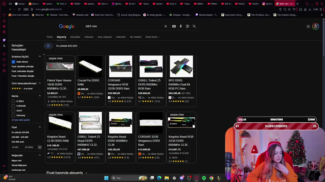Screen dimensions: 325x182
Task: Switch to the Kısa videolar tab
Action: [105, 37]
